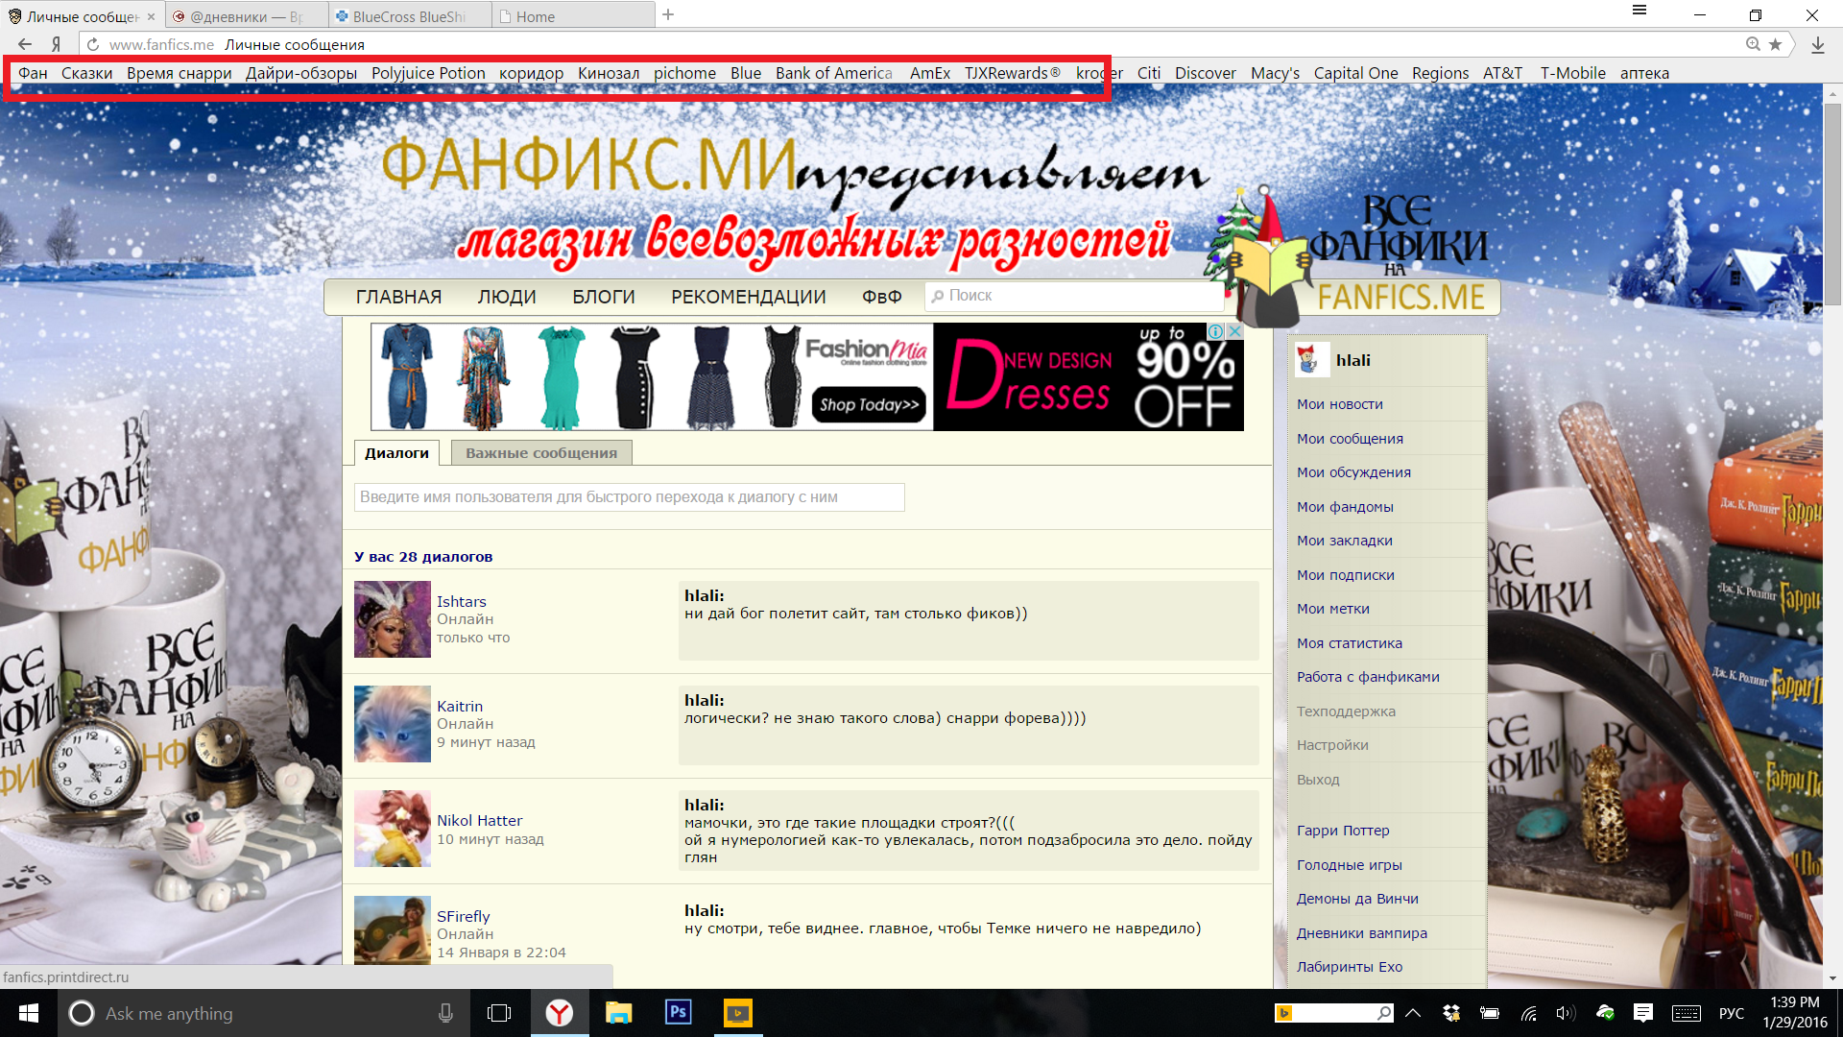Open ФвФ in site navigation
The image size is (1843, 1037).
881,297
